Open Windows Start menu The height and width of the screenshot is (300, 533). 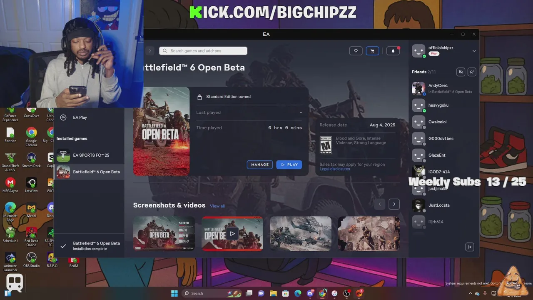point(174,293)
